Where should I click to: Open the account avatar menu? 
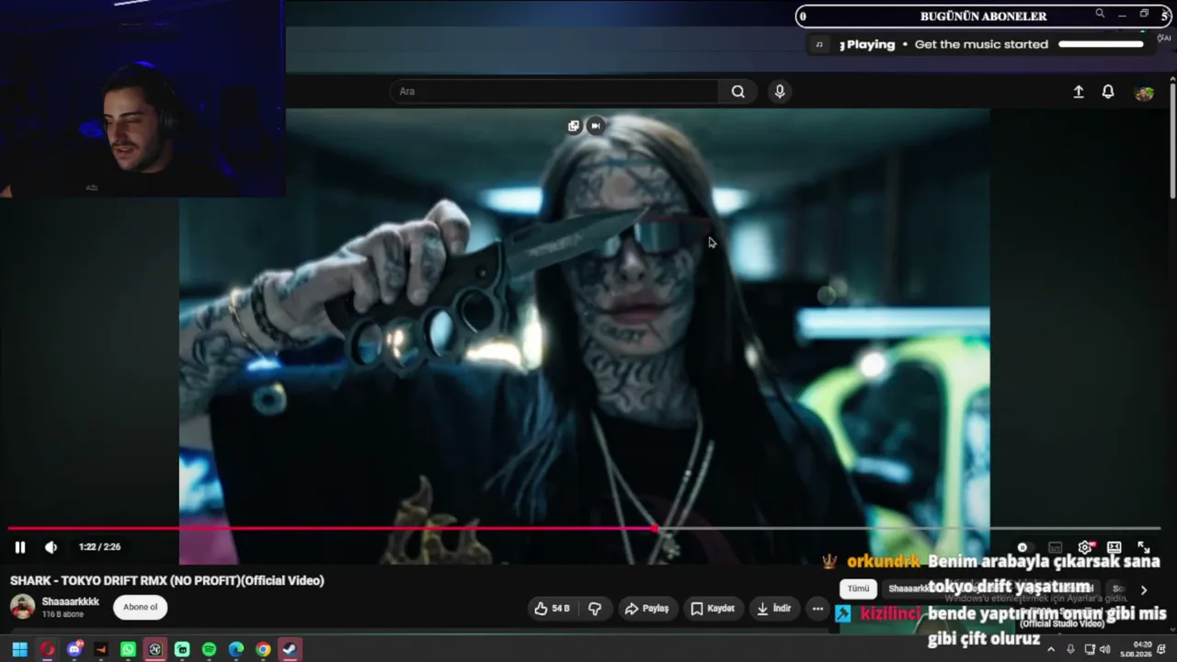click(x=1144, y=93)
